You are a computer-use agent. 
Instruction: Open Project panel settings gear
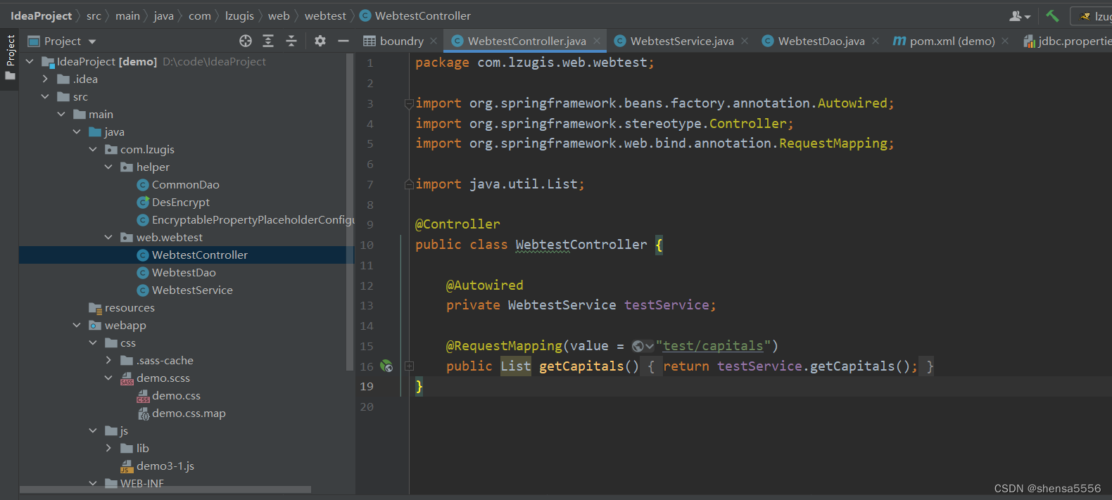320,41
